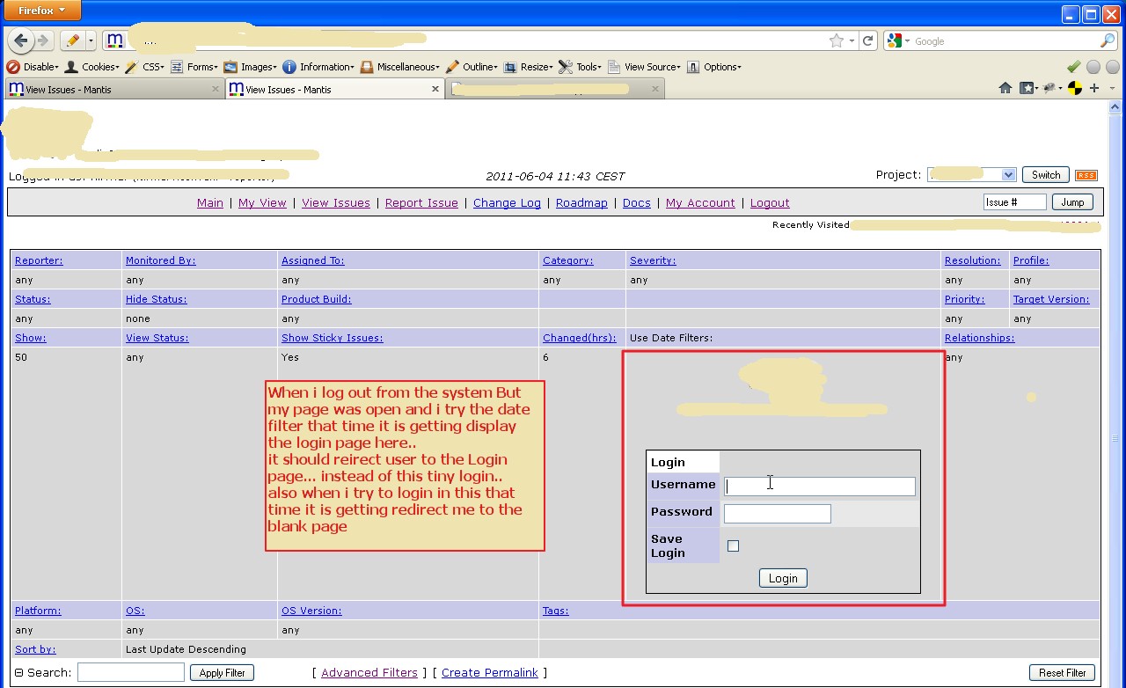Open the new tab plus icon
This screenshot has width=1126, height=688.
tap(1094, 88)
